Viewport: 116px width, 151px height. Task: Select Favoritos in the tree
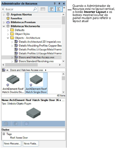click(16, 18)
